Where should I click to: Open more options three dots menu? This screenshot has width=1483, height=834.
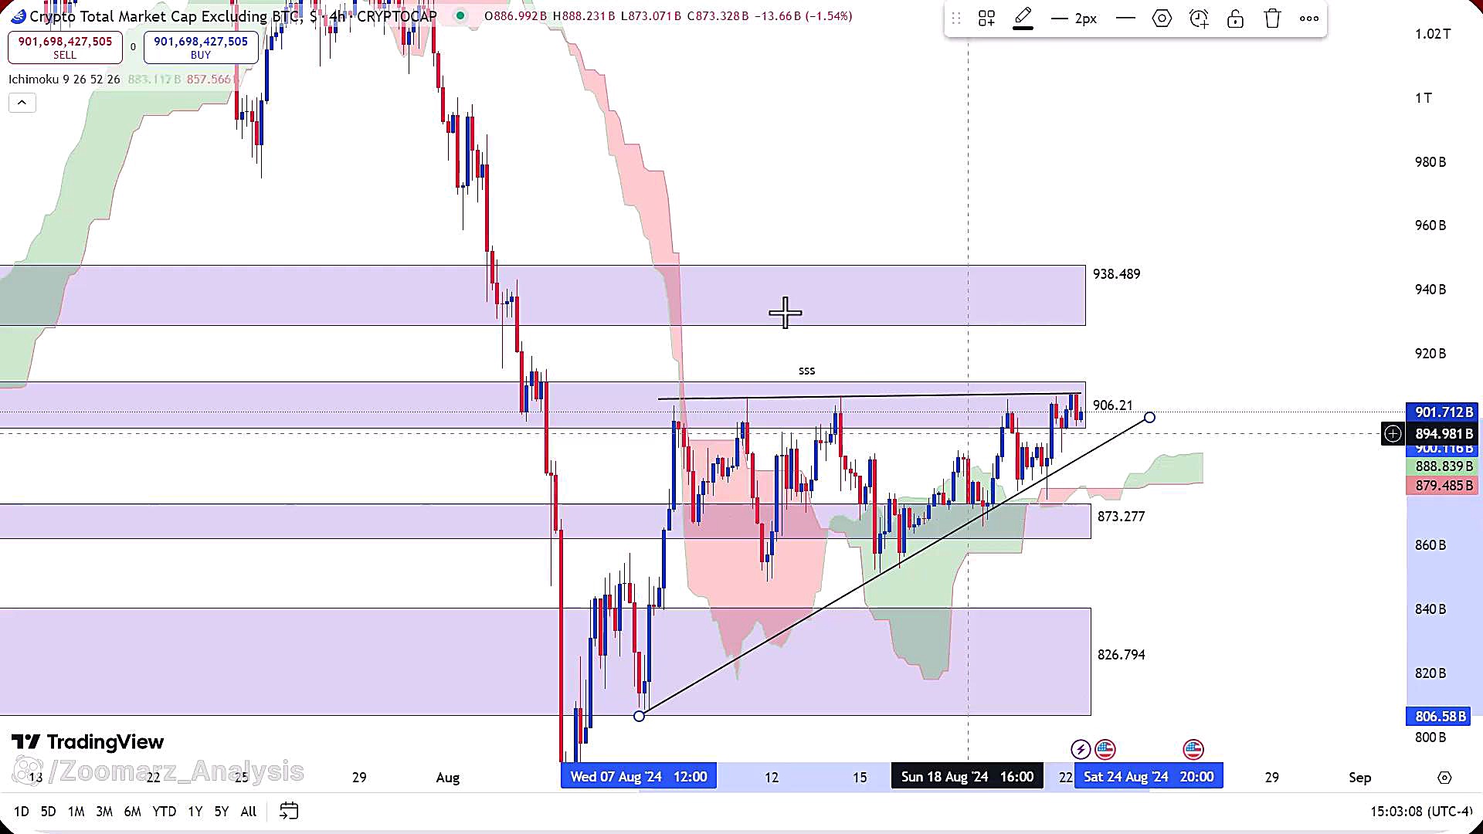1309,19
